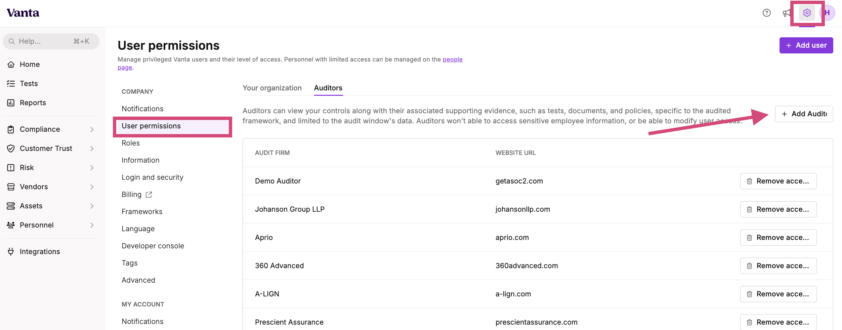Switch to Your organization tab
This screenshot has height=330, width=842.
272,88
